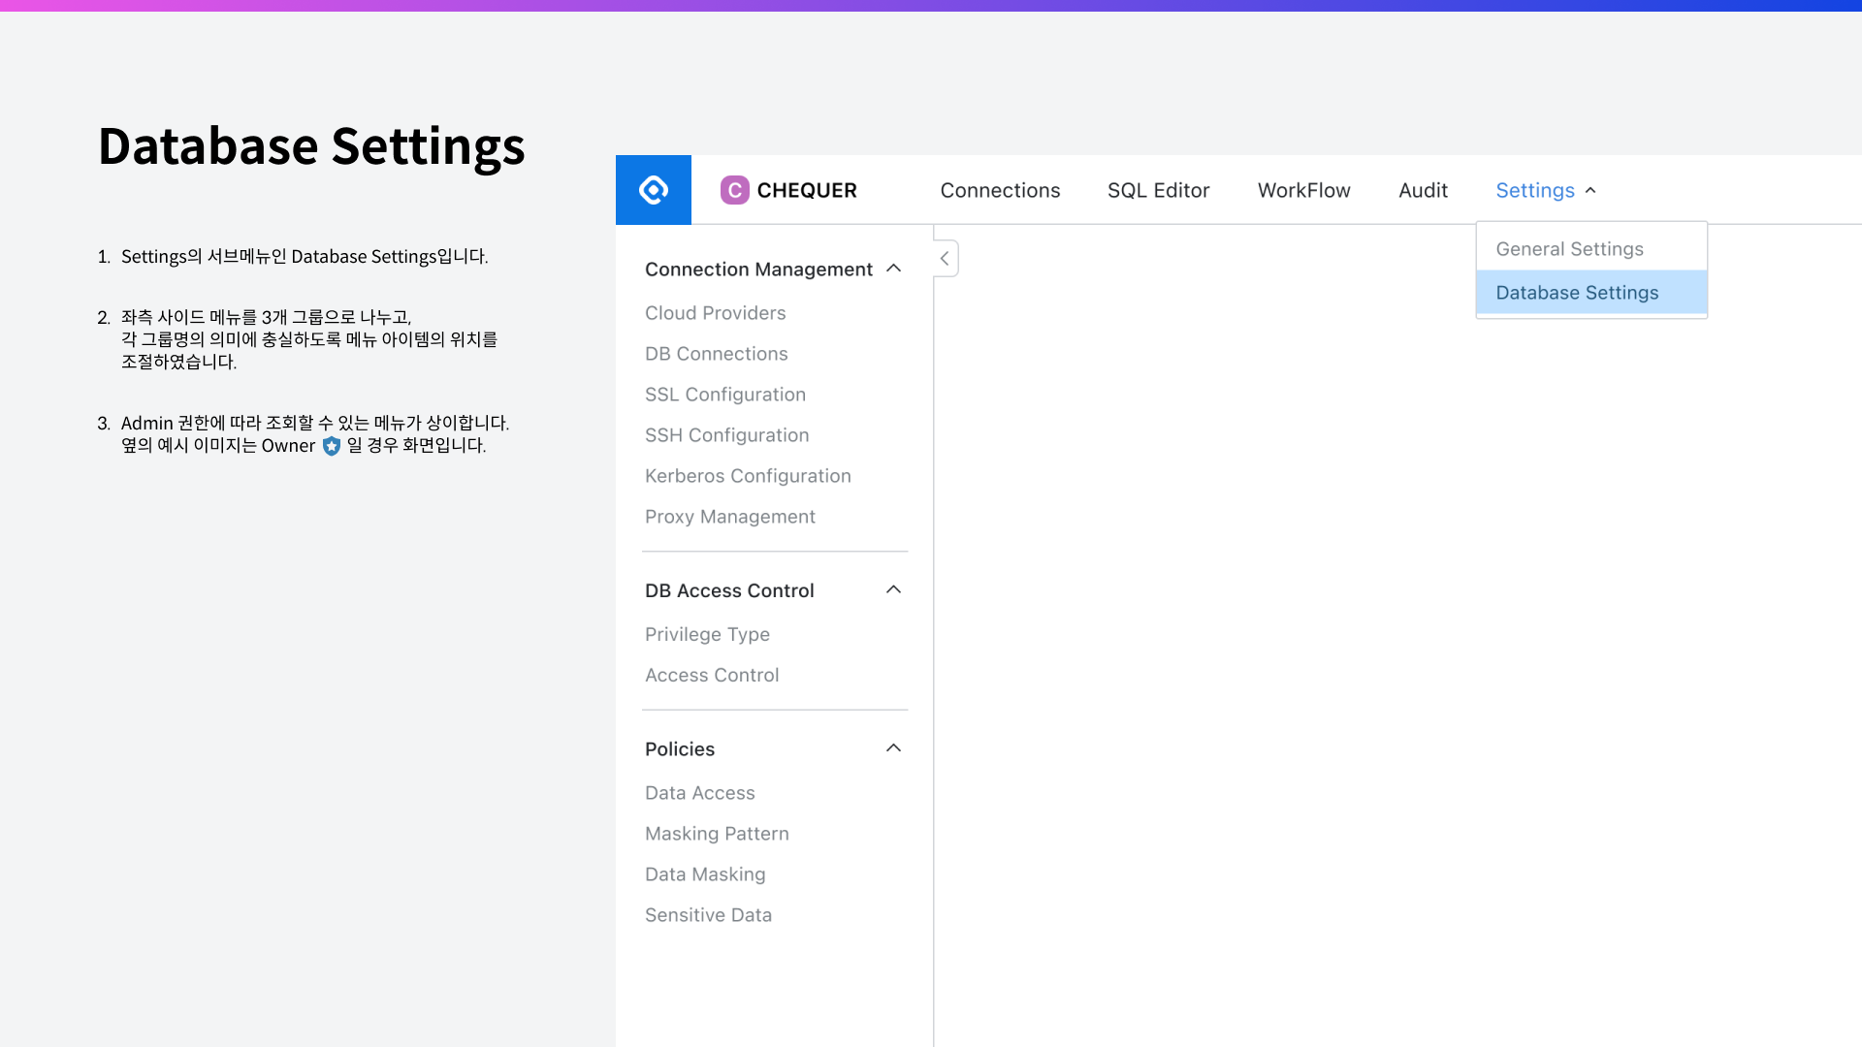The width and height of the screenshot is (1862, 1047).
Task: Go to the Audit menu
Action: pos(1423,190)
